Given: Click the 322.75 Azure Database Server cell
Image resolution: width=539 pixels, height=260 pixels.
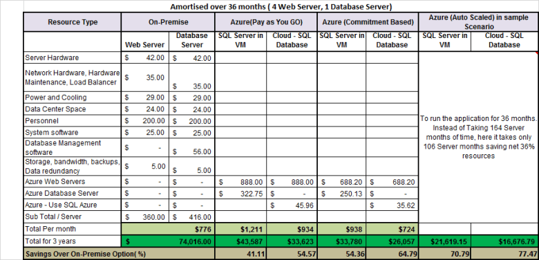Looking at the screenshot, I should point(240,194).
